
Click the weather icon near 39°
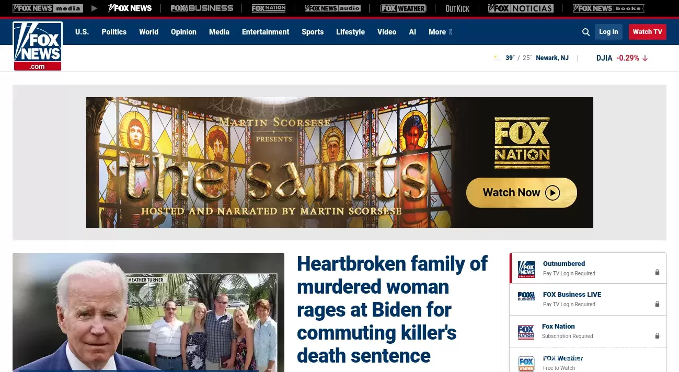coord(497,58)
